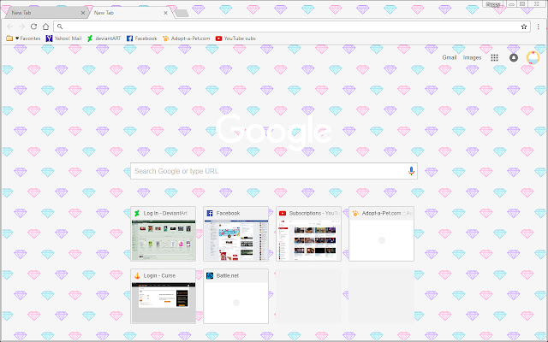Start voice search with the microphone icon
548x342 pixels.
click(x=411, y=171)
